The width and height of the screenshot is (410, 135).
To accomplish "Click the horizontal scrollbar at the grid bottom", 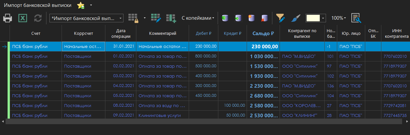I will pos(204,121).
